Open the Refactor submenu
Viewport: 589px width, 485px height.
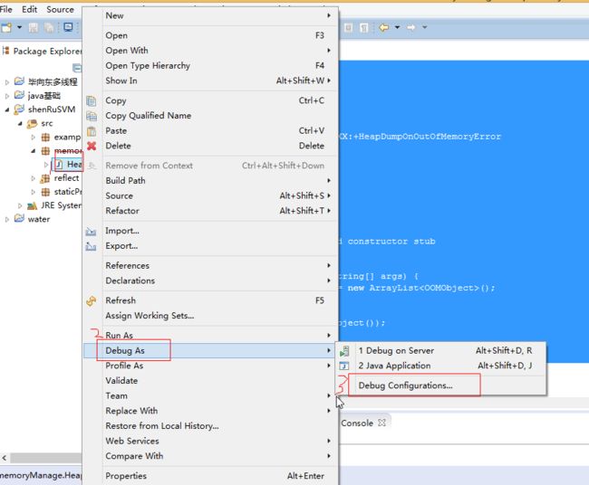coord(211,211)
